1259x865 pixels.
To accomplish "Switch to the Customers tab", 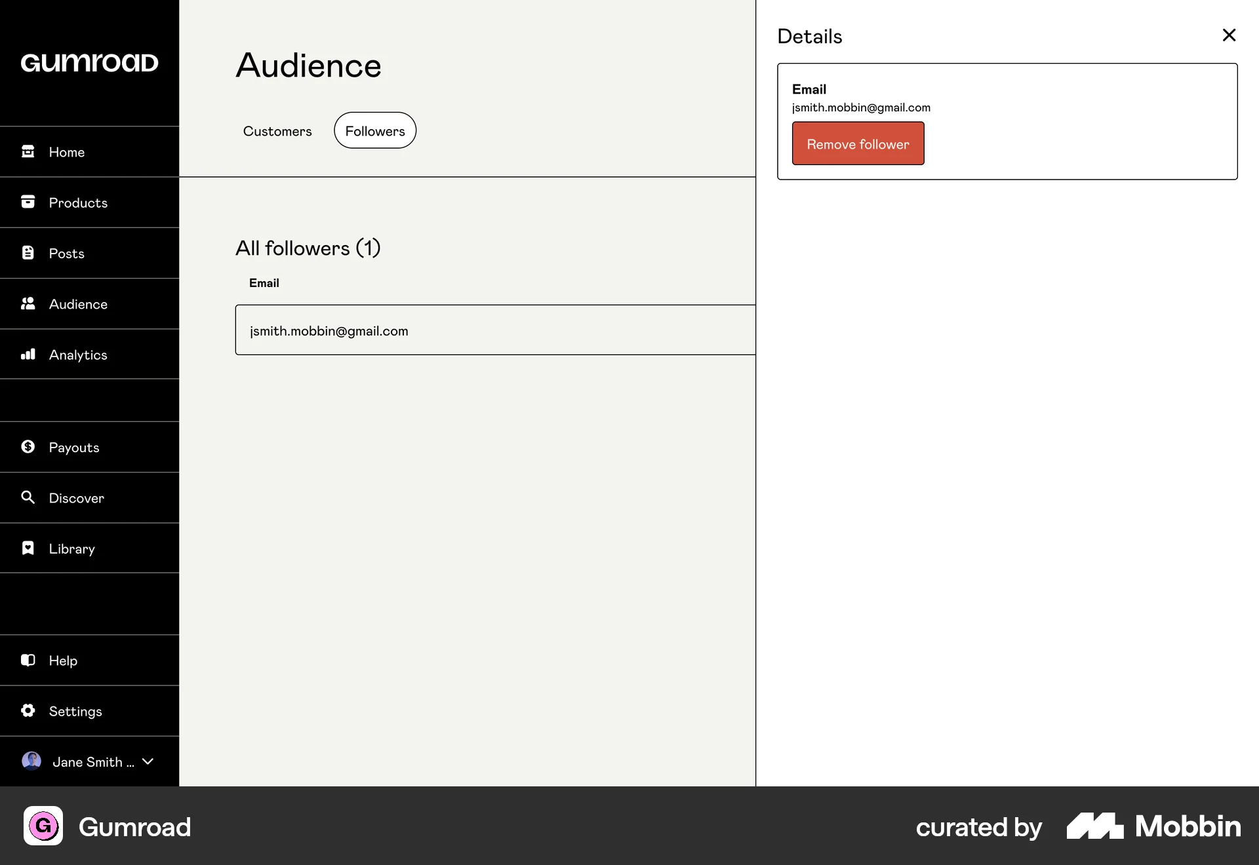I will 277,130.
